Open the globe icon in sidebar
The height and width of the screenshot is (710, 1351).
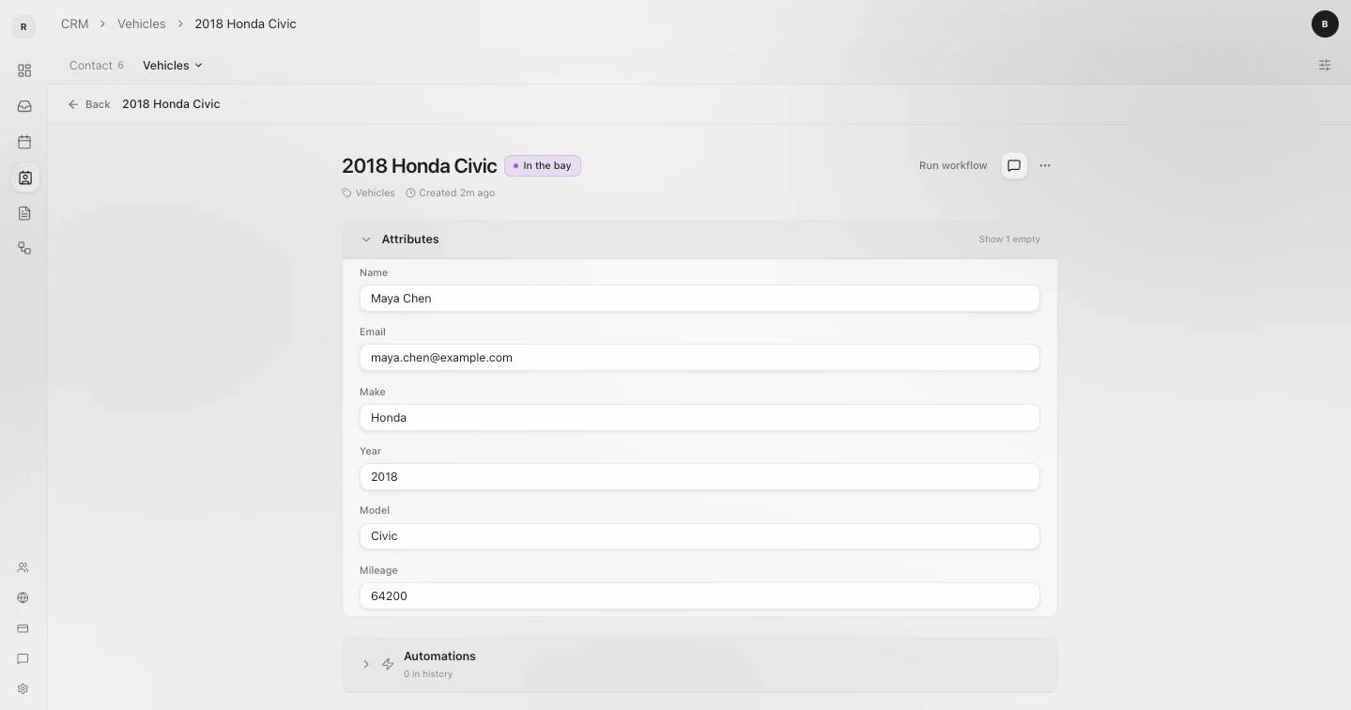coord(23,597)
